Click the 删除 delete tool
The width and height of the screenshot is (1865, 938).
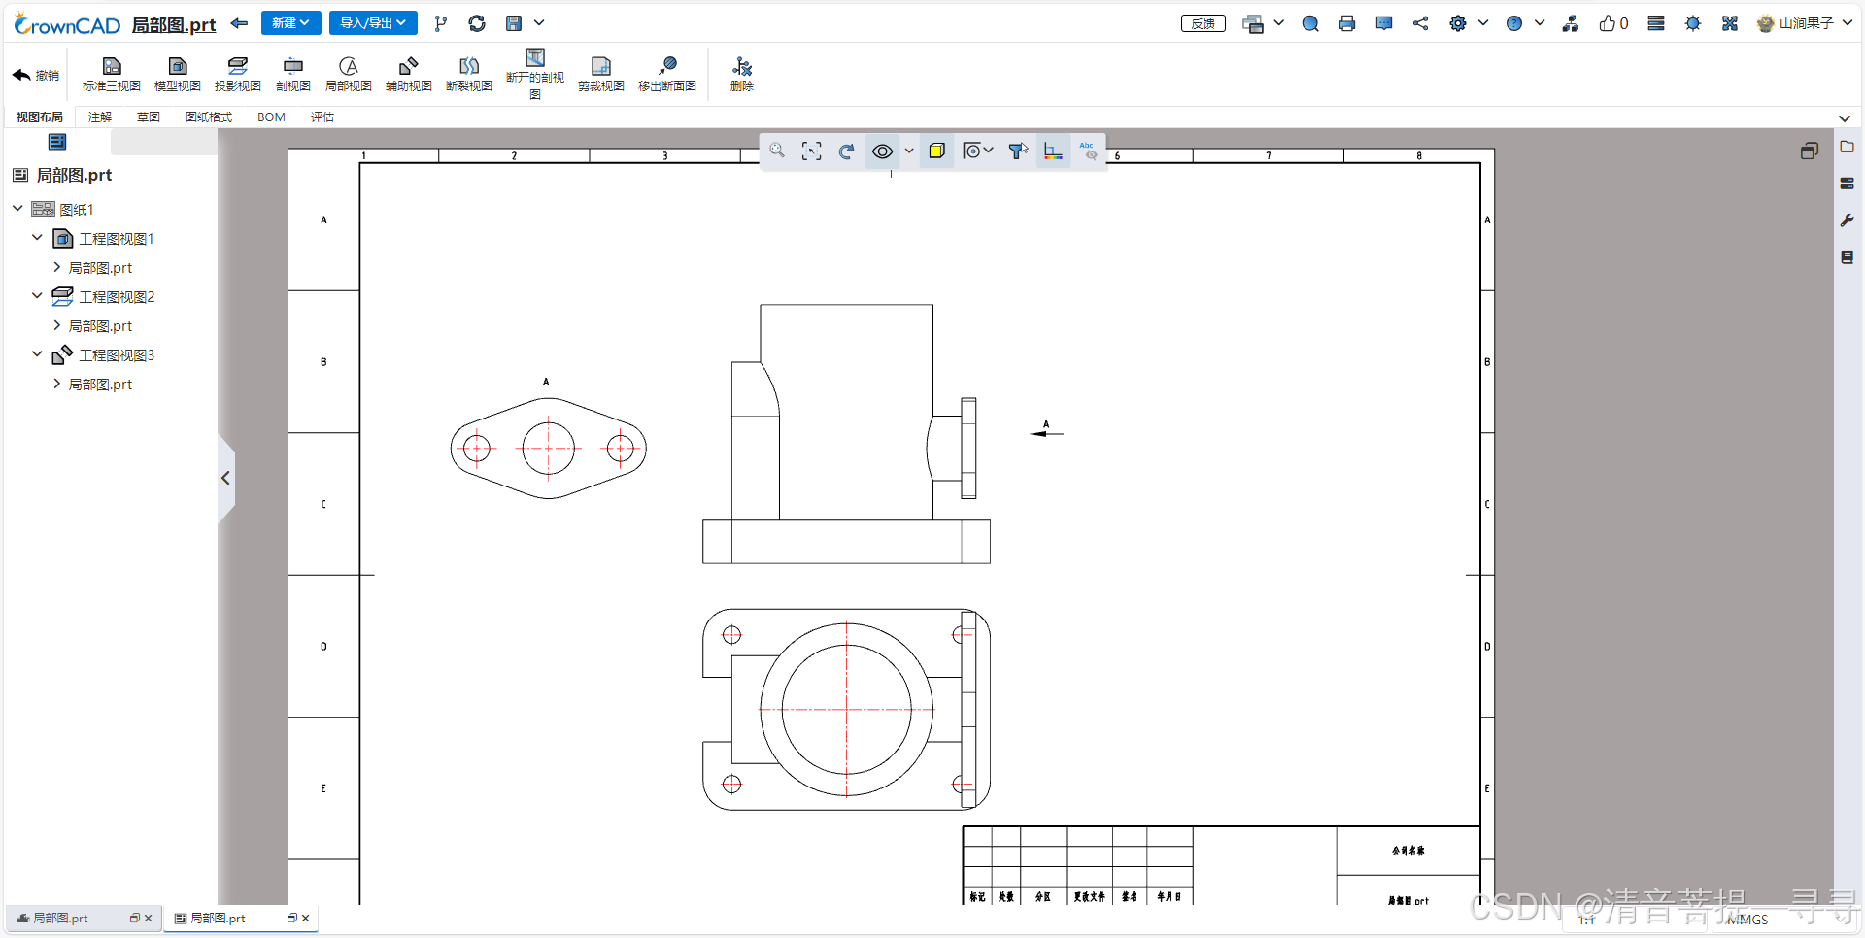(742, 74)
